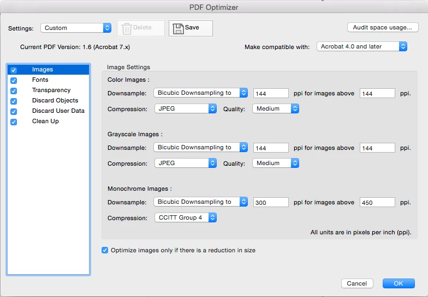Uncheck Optimize images only if size reduction
This screenshot has width=428, height=297.
pyautogui.click(x=105, y=250)
